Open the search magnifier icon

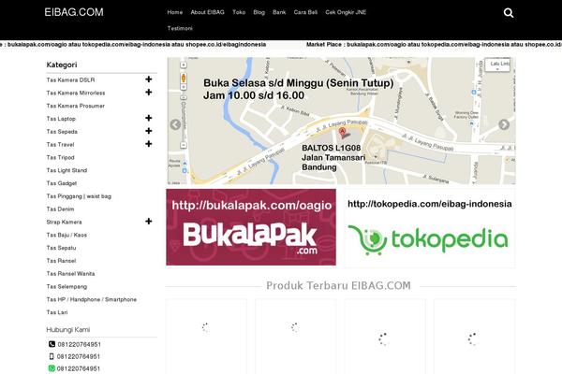[x=509, y=13]
